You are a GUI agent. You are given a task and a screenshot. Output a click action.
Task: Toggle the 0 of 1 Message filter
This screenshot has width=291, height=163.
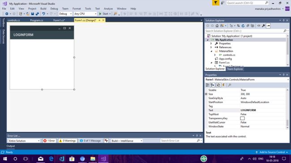tap(90, 141)
